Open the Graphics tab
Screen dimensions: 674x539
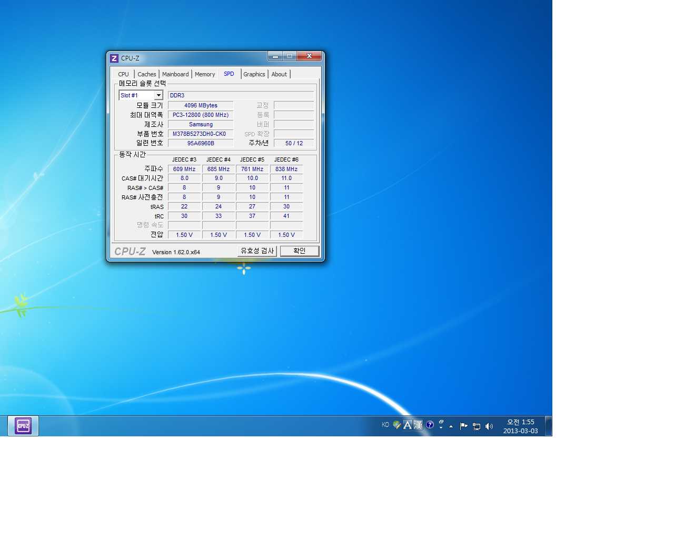coord(254,74)
